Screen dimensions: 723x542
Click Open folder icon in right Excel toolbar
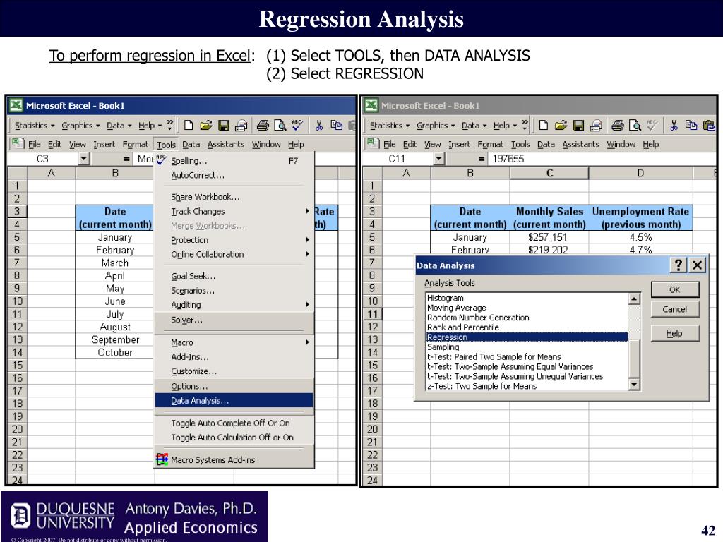(561, 126)
